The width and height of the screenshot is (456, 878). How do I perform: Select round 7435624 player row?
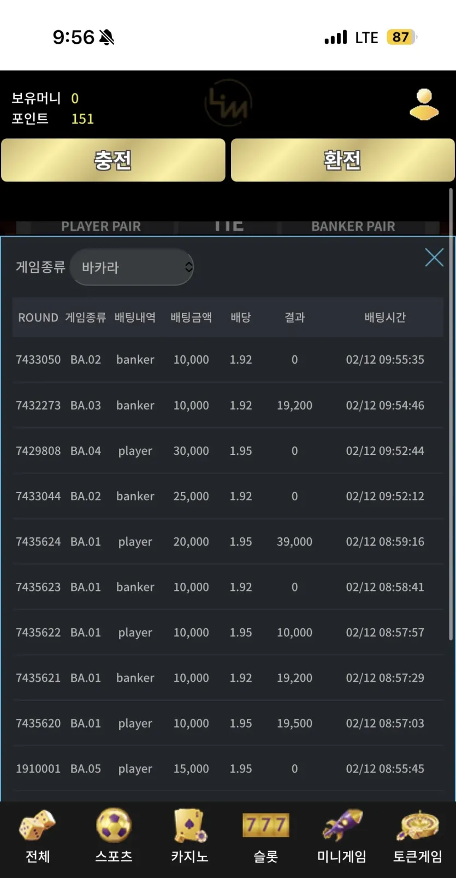[228, 541]
